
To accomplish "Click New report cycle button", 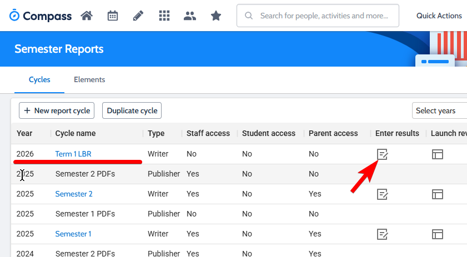I will (57, 110).
